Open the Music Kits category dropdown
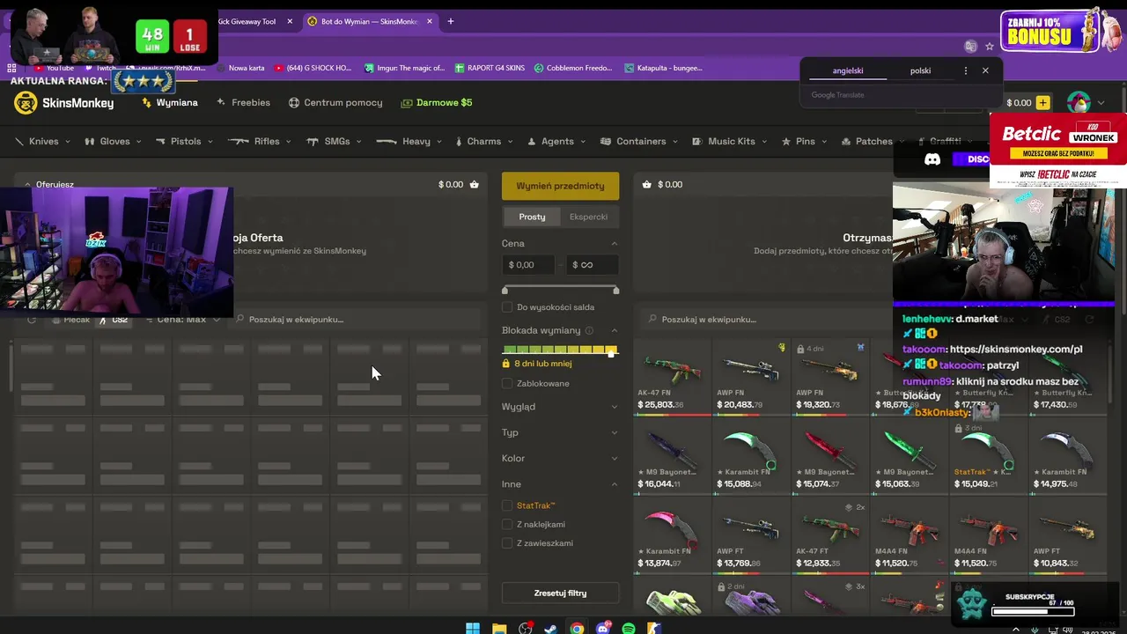Image resolution: width=1127 pixels, height=634 pixels. (730, 141)
